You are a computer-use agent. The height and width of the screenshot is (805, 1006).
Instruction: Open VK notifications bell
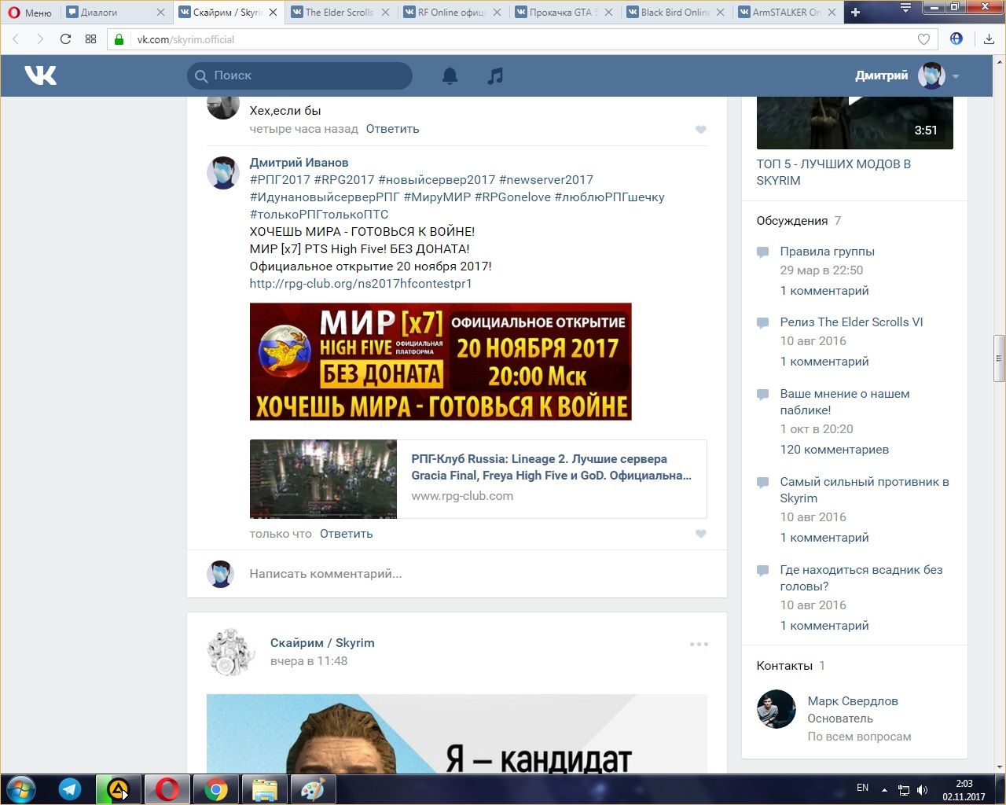tap(450, 75)
